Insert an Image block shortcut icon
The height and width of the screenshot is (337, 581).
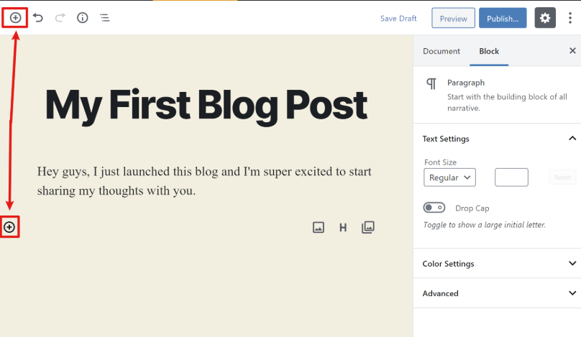pyautogui.click(x=319, y=227)
